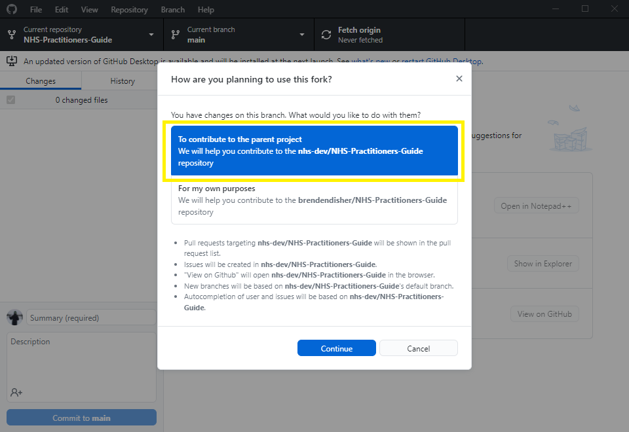Focus the Description text area
This screenshot has width=629, height=432.
(x=81, y=367)
